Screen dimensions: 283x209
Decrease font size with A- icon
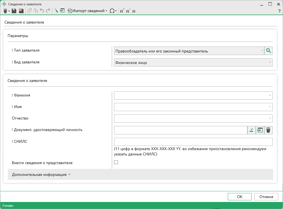pyautogui.click(x=128, y=11)
